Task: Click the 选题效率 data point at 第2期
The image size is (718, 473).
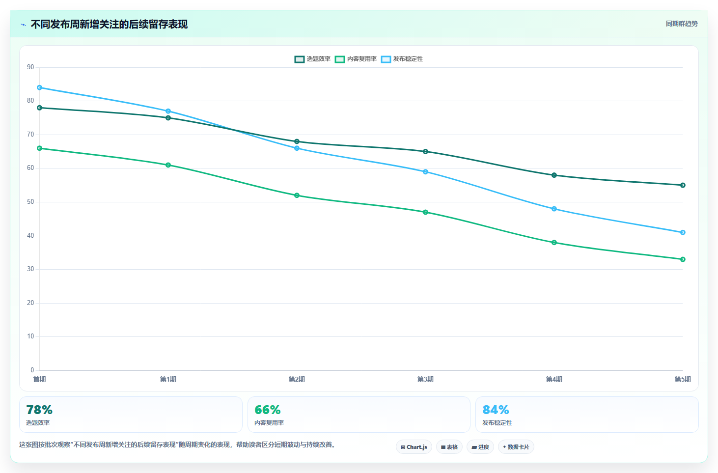Action: pos(297,141)
